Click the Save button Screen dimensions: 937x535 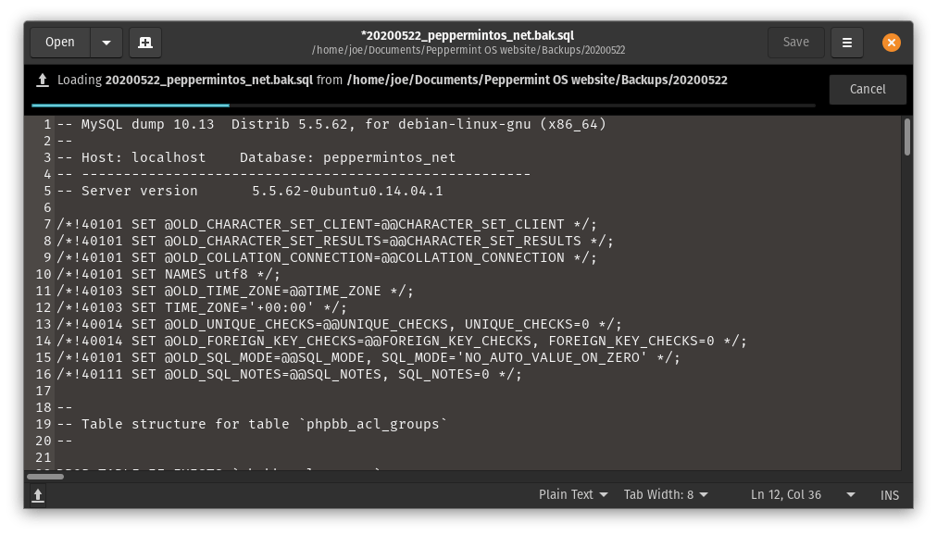pyautogui.click(x=796, y=43)
